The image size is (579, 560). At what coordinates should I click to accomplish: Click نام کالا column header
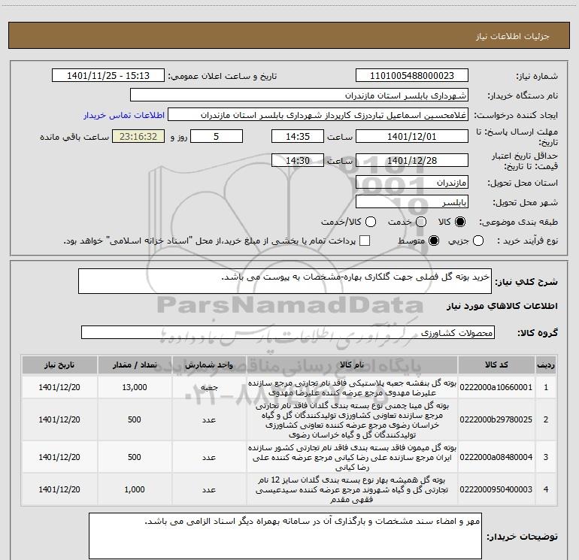352,365
